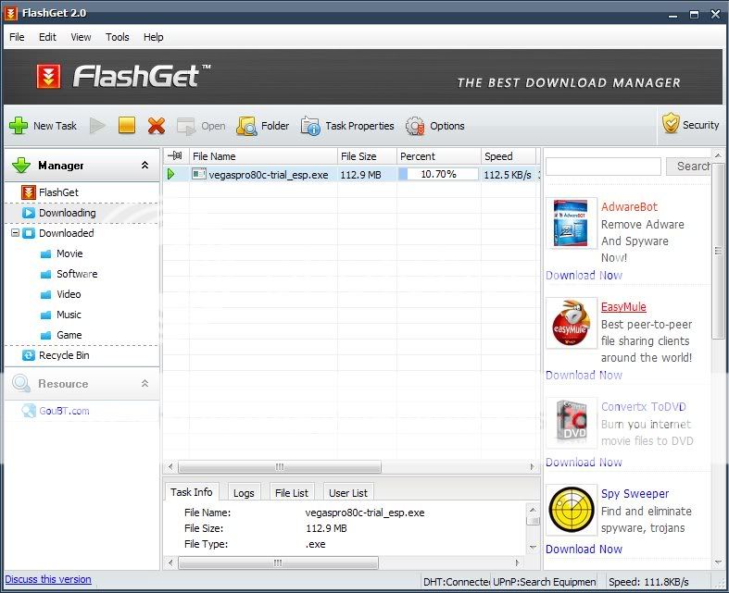Click the EasyMule title link
This screenshot has height=593, width=729.
(x=623, y=306)
